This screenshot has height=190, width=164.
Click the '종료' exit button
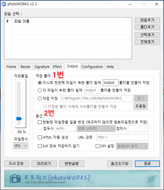coord(147,164)
